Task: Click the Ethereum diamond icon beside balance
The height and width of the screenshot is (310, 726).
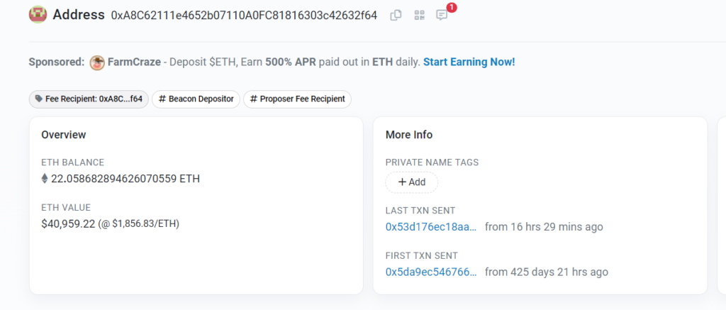Action: pos(45,179)
